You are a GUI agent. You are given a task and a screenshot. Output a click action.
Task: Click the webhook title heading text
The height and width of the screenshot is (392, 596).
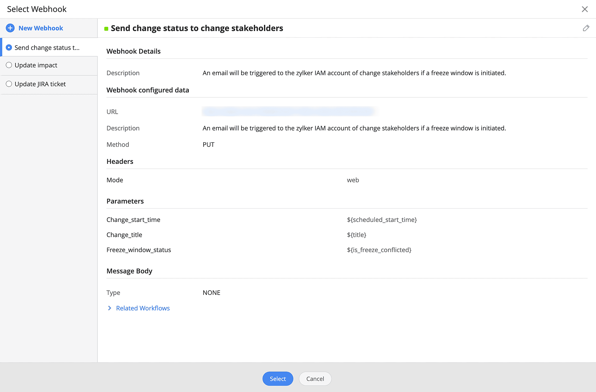point(197,28)
